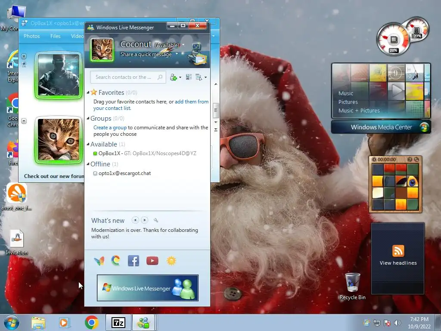The height and width of the screenshot is (331, 441).
Task: Click the contact list layout icon
Action: [x=189, y=77]
